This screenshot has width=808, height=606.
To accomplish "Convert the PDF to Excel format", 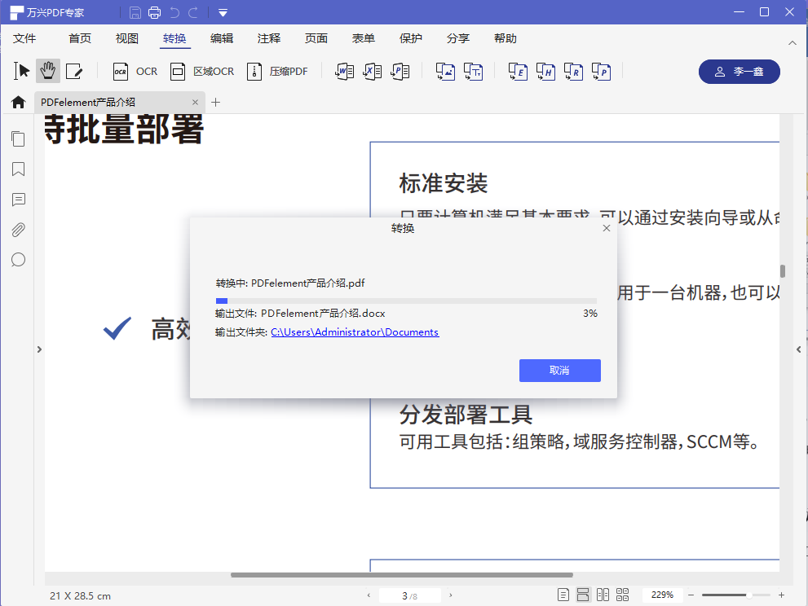I will click(x=372, y=72).
